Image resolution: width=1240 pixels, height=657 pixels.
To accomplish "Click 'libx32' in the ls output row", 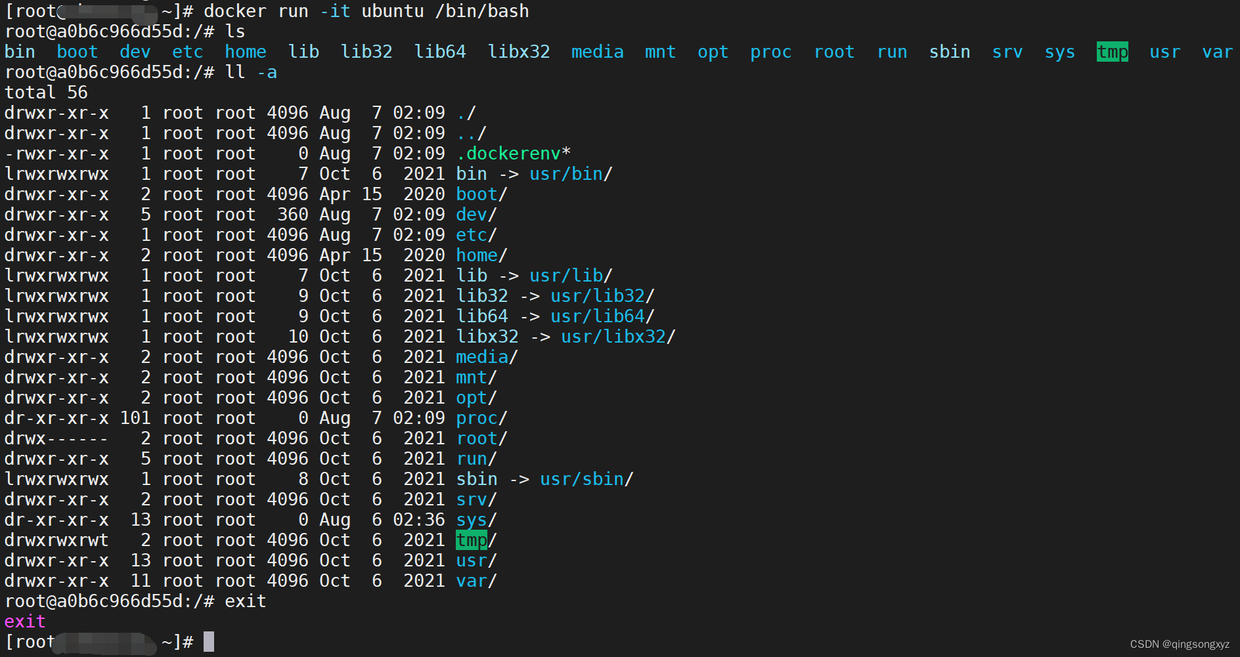I will coord(519,52).
